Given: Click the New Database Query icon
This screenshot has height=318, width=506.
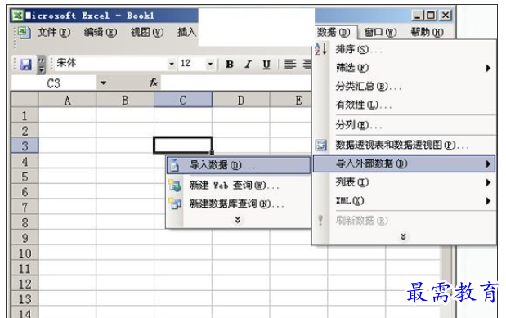Looking at the screenshot, I should point(175,204).
